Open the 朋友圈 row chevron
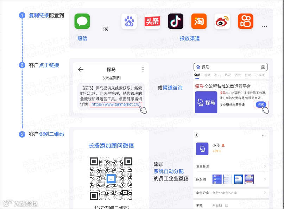Viewport: 284px width, 209px height. tap(265, 179)
